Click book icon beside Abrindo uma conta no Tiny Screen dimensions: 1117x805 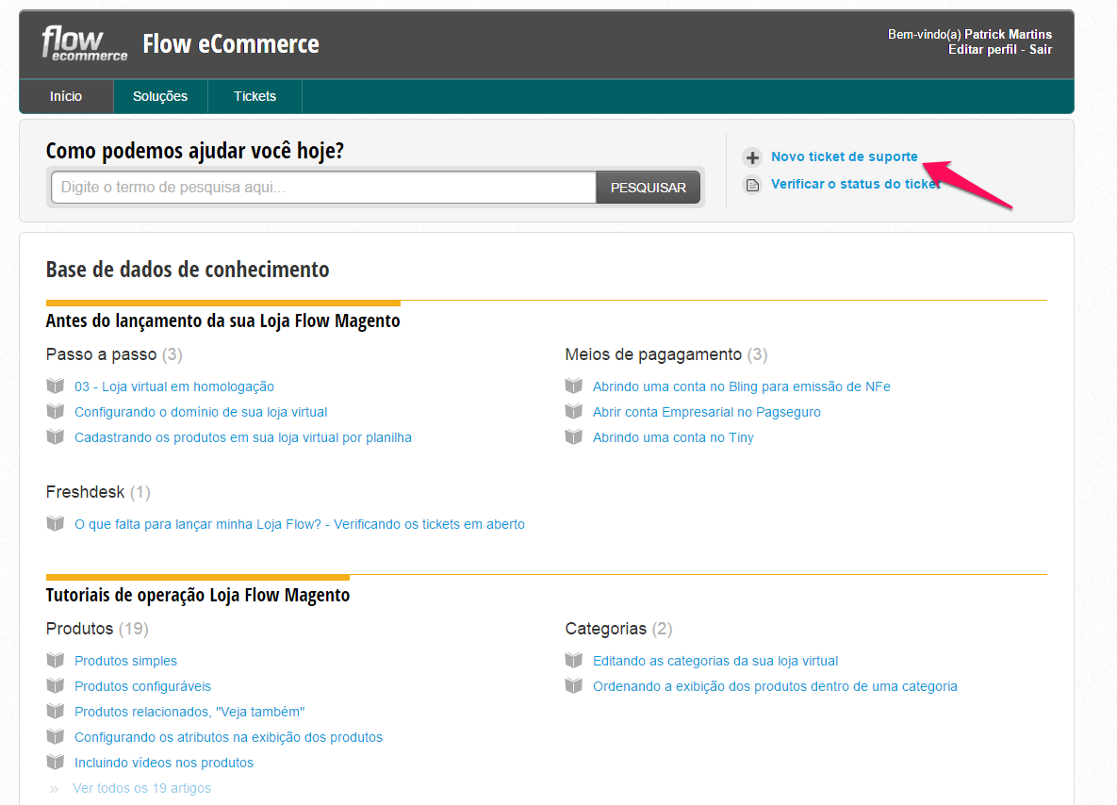coord(574,436)
